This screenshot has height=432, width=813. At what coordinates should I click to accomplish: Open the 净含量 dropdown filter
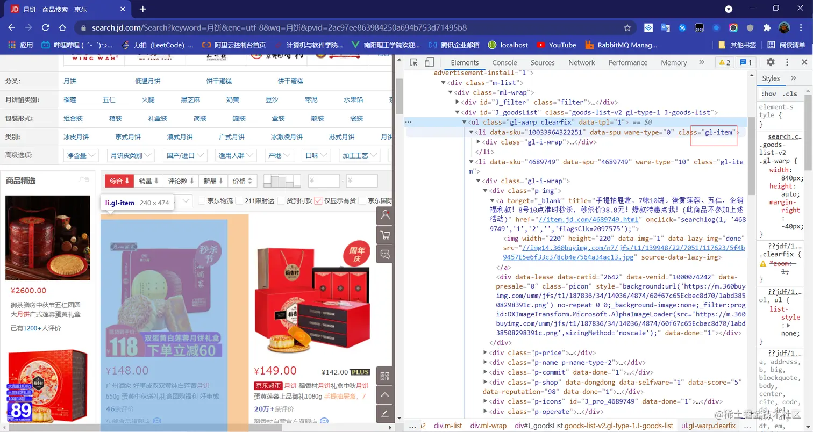point(81,155)
